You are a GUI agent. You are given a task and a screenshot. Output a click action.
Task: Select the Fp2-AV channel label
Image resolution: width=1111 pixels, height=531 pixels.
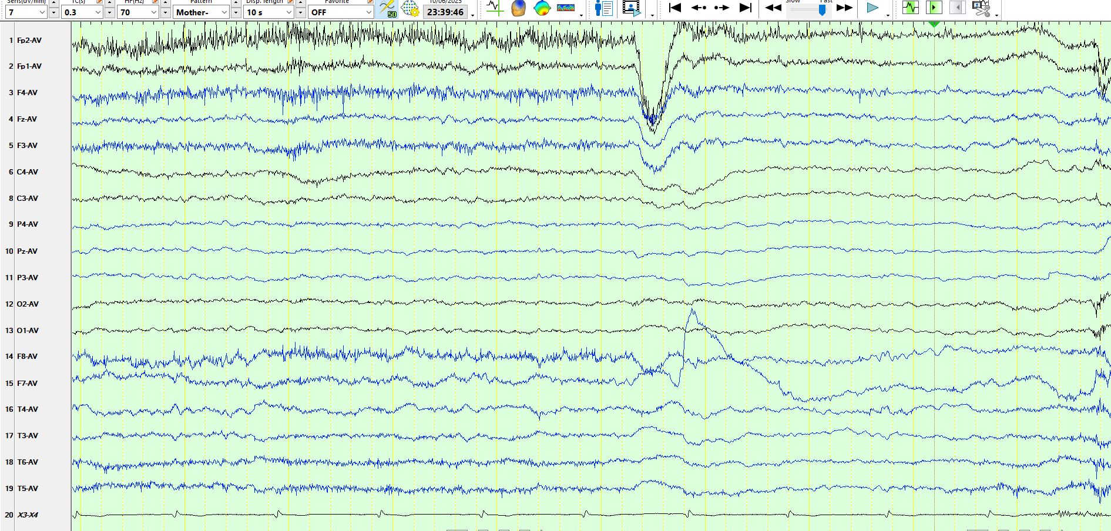point(29,41)
